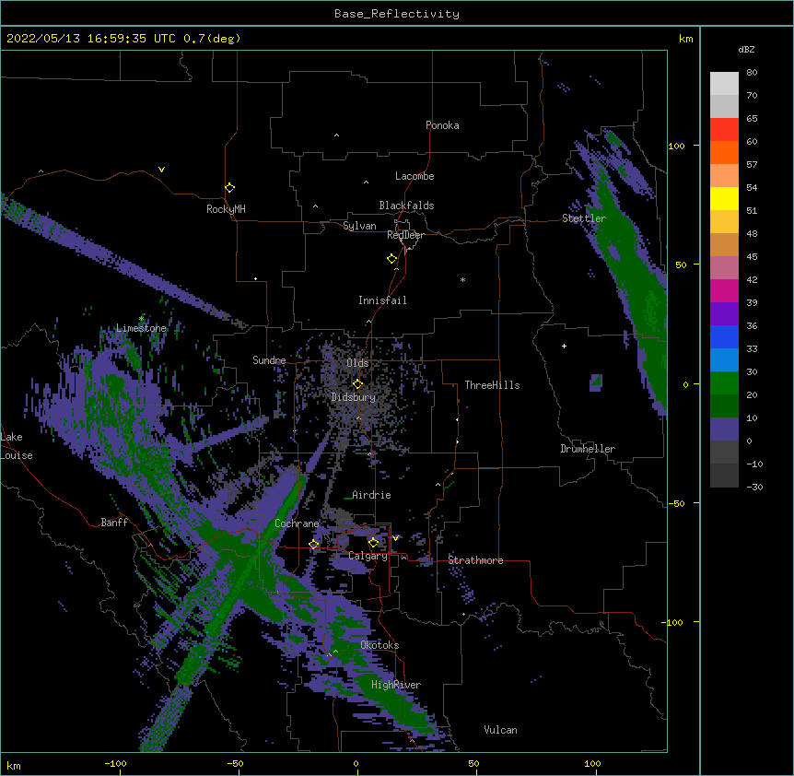The height and width of the screenshot is (776, 794).
Task: Click the yellow V marker northwest of RockyMH
Action: (x=161, y=170)
